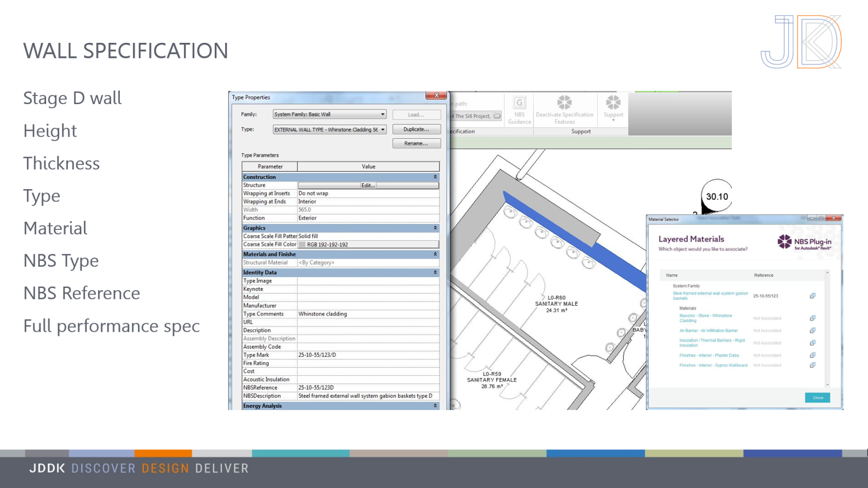Screen dimensions: 868x488
Task: Associate icon for Steel framed external wall system
Action: (812, 296)
